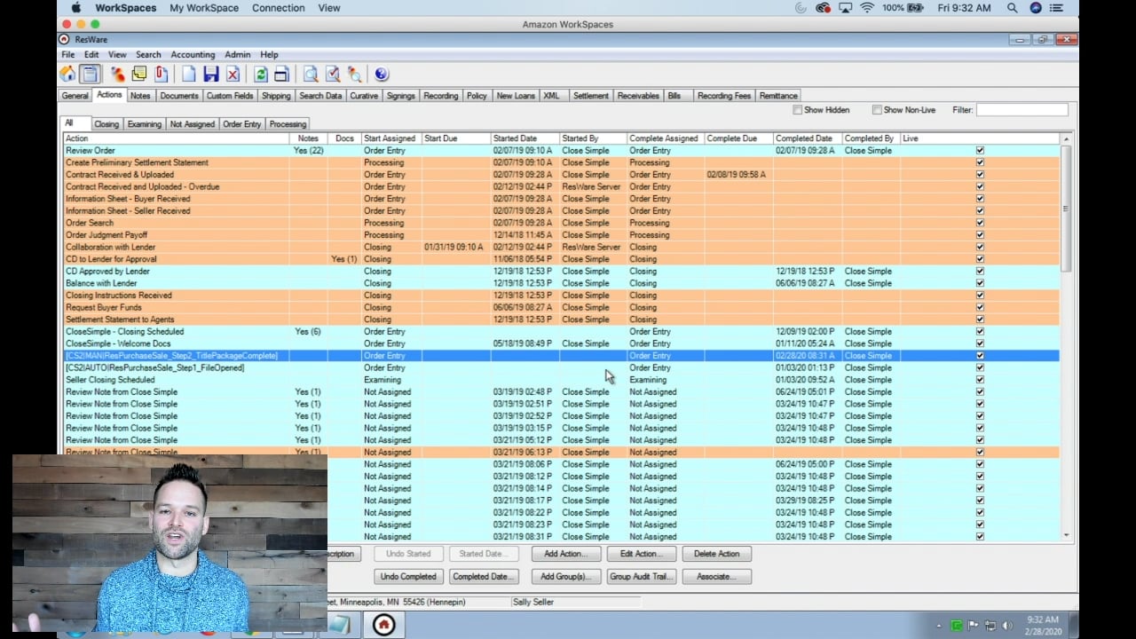Click the Group Audit Trail... button
1136x639 pixels.
coord(641,577)
